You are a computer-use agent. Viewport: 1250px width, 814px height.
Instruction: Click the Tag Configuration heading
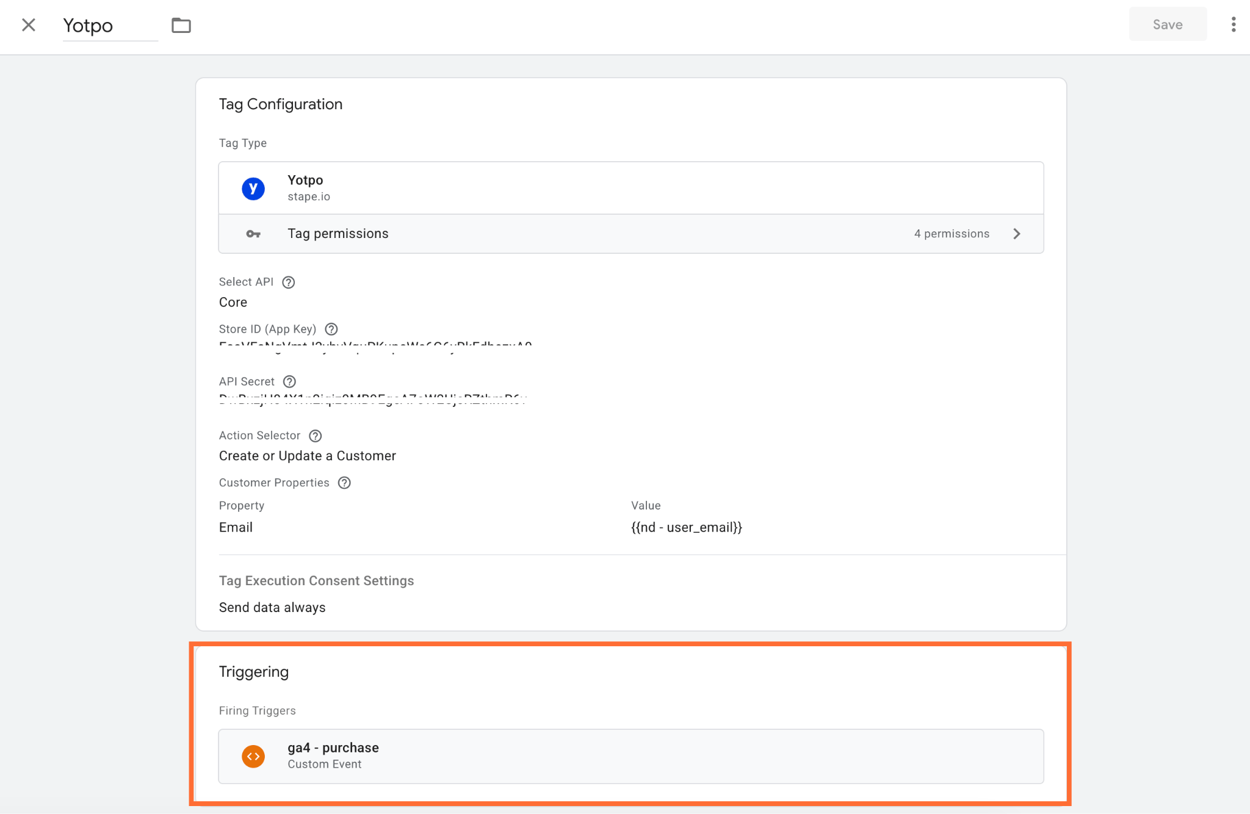[281, 104]
